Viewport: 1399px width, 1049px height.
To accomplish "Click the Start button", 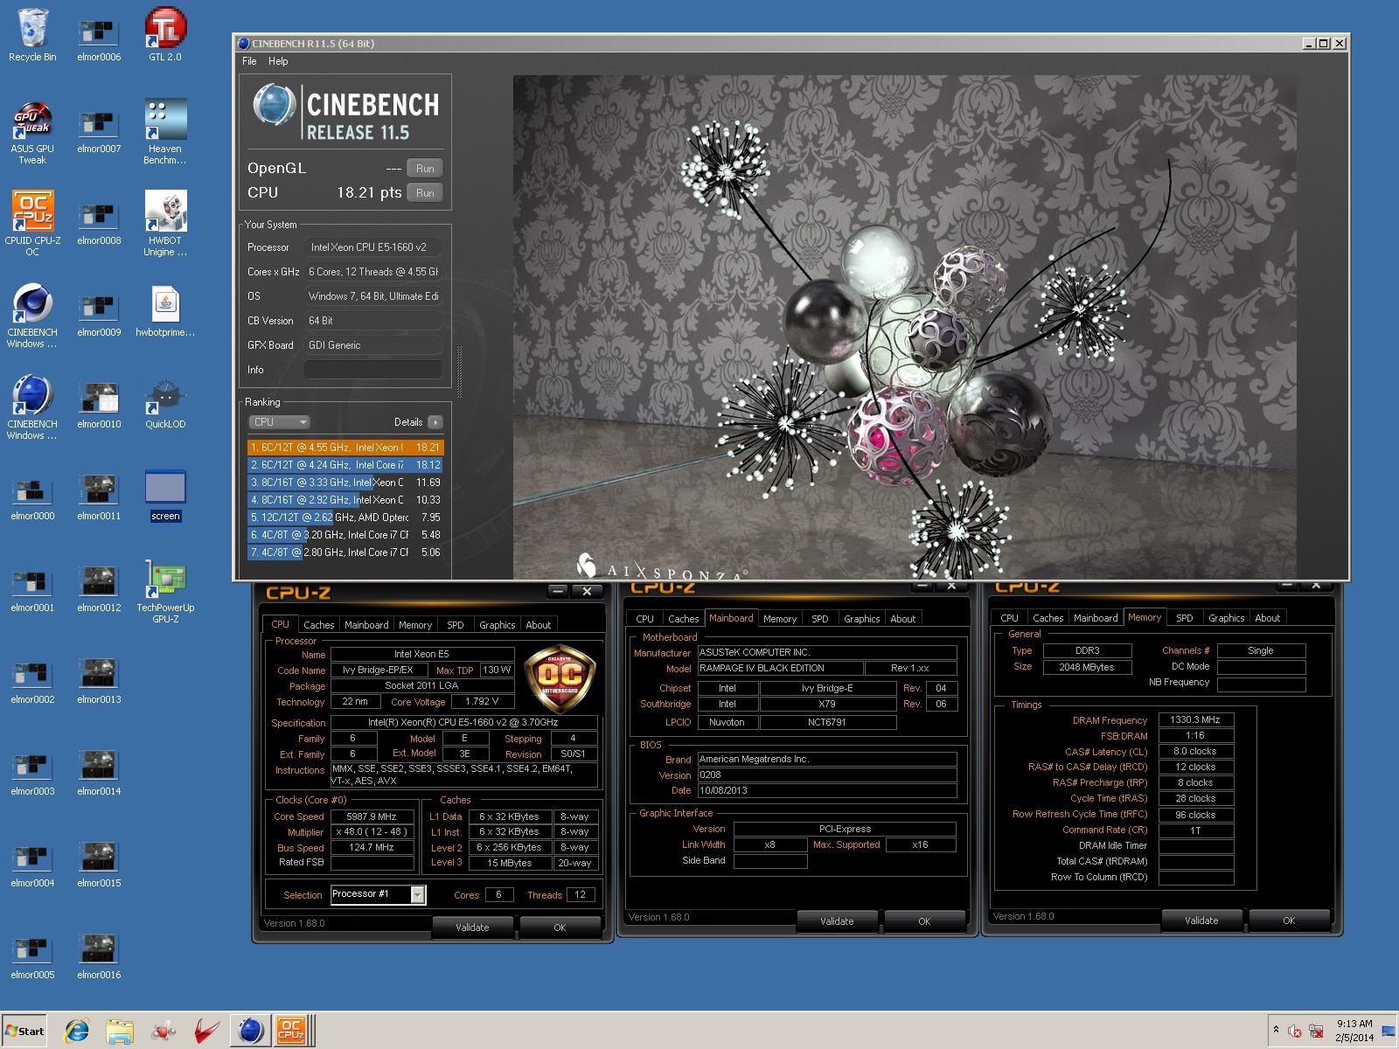I will coord(24,1032).
